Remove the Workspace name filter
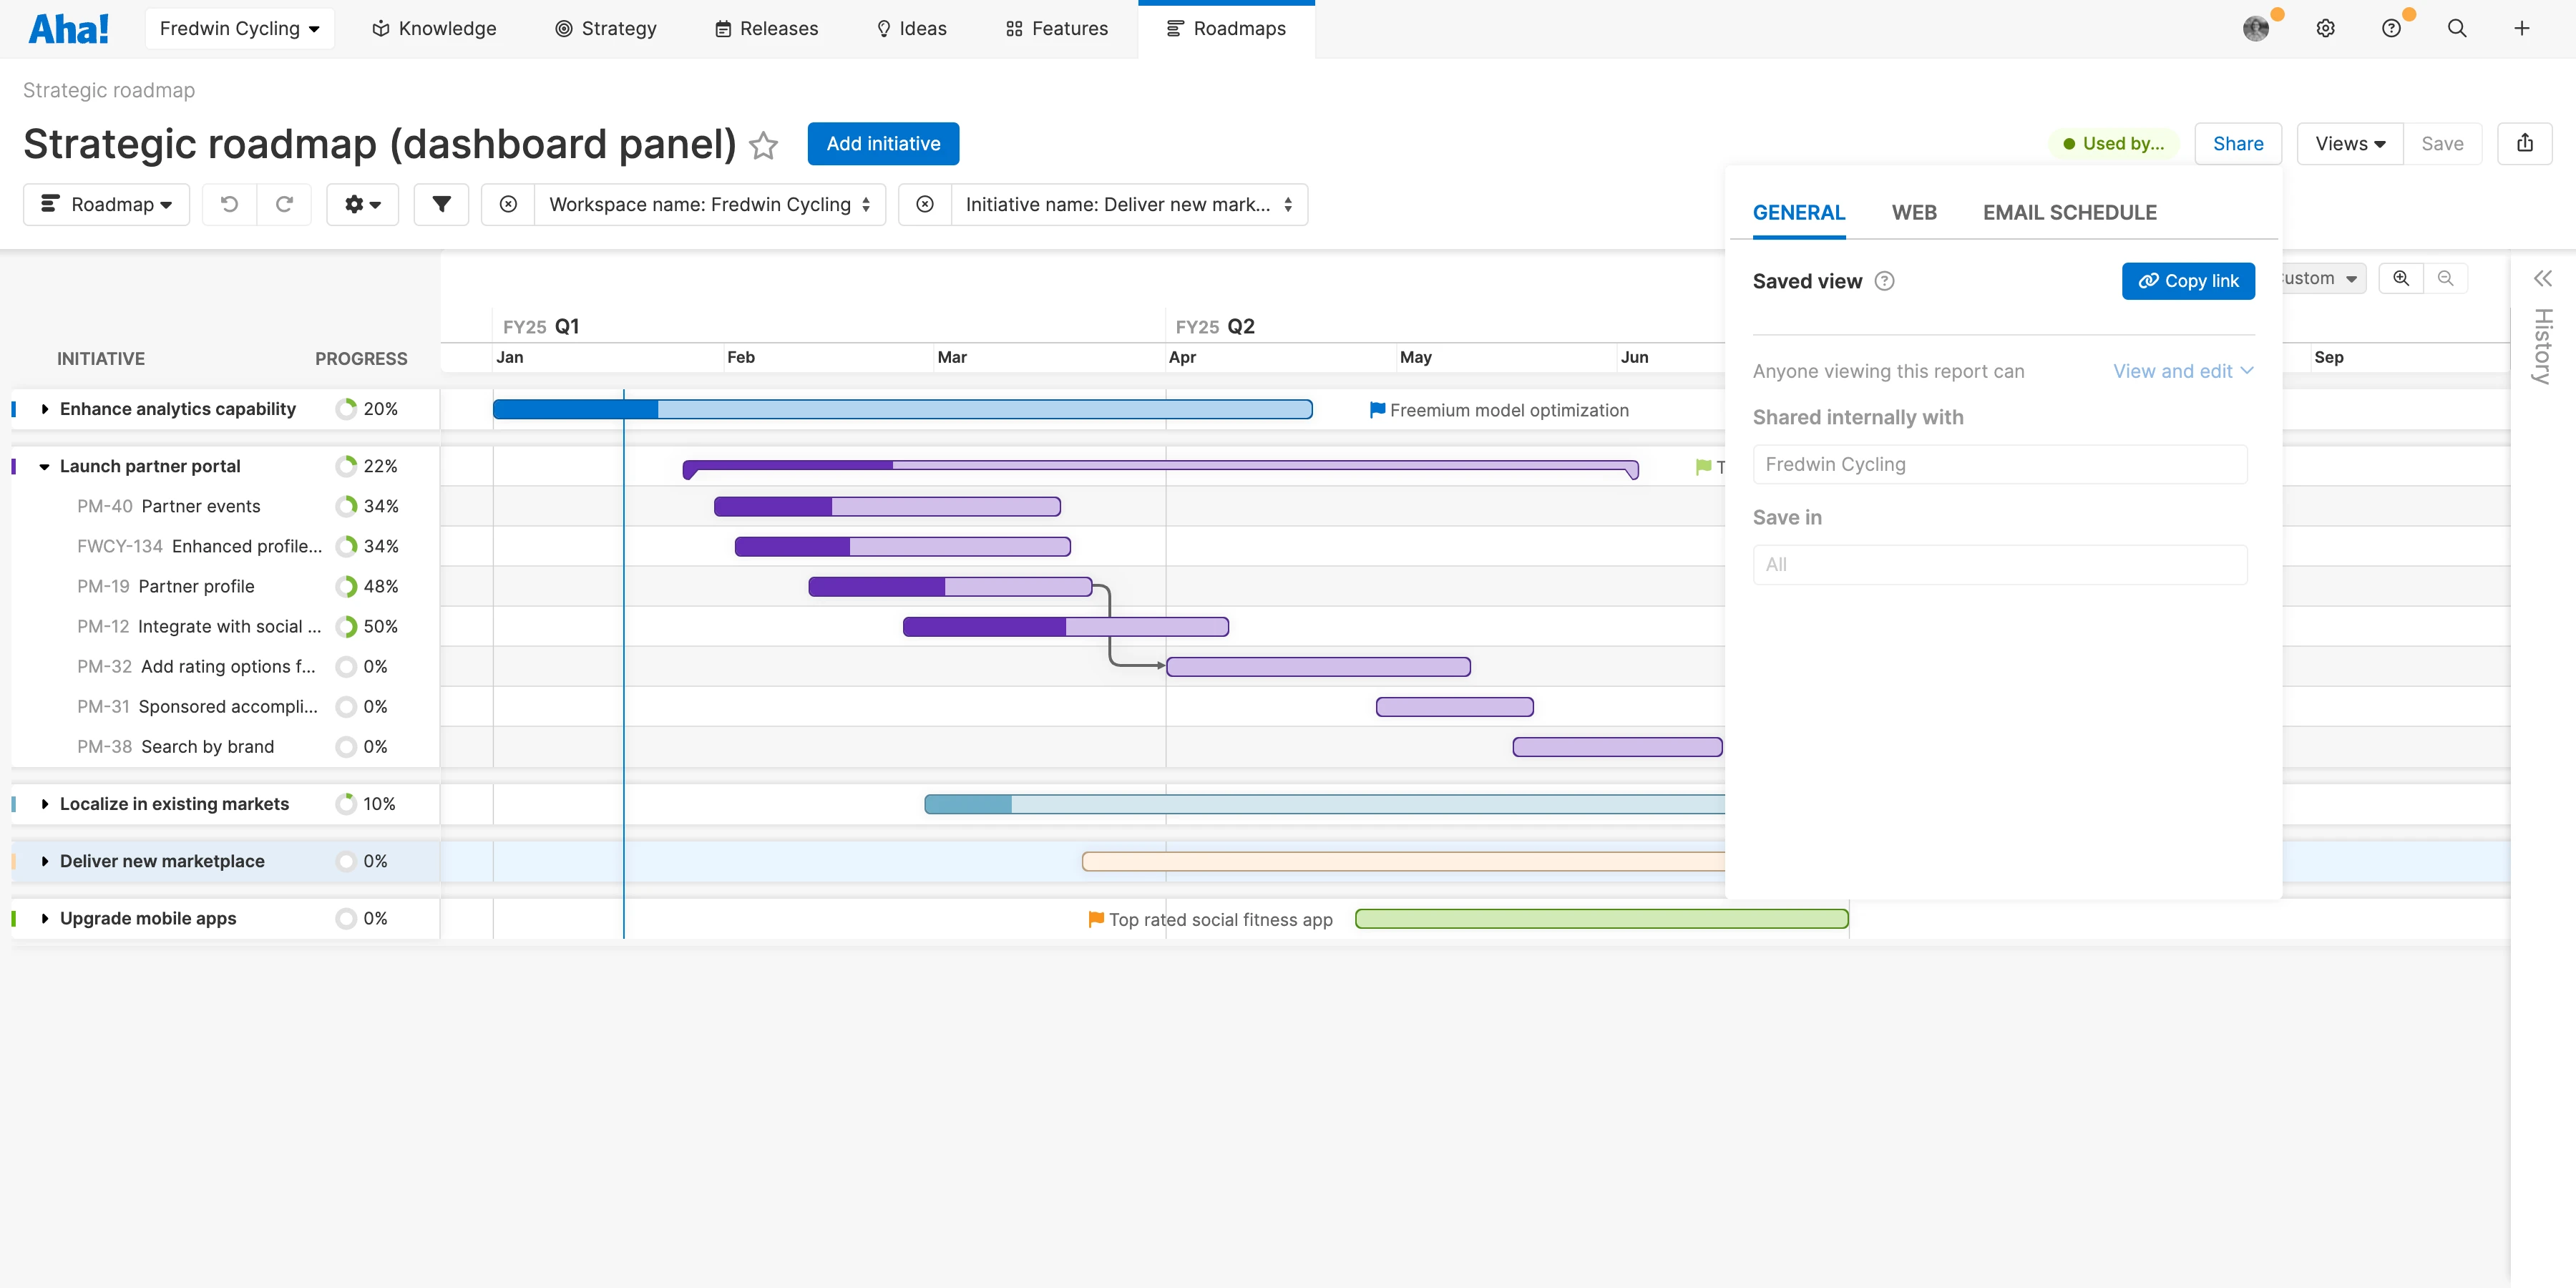The width and height of the screenshot is (2576, 1288). [x=508, y=204]
